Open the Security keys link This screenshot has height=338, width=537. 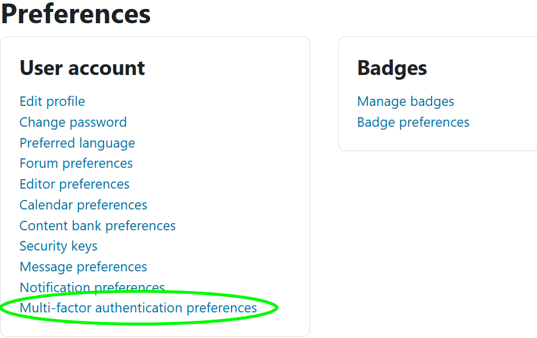pos(58,246)
